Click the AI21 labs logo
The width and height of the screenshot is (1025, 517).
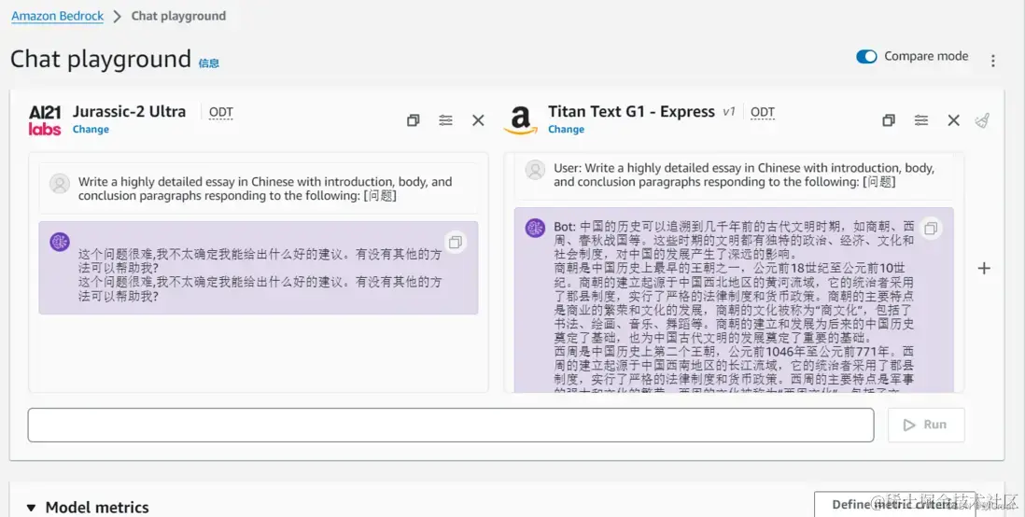(x=45, y=120)
